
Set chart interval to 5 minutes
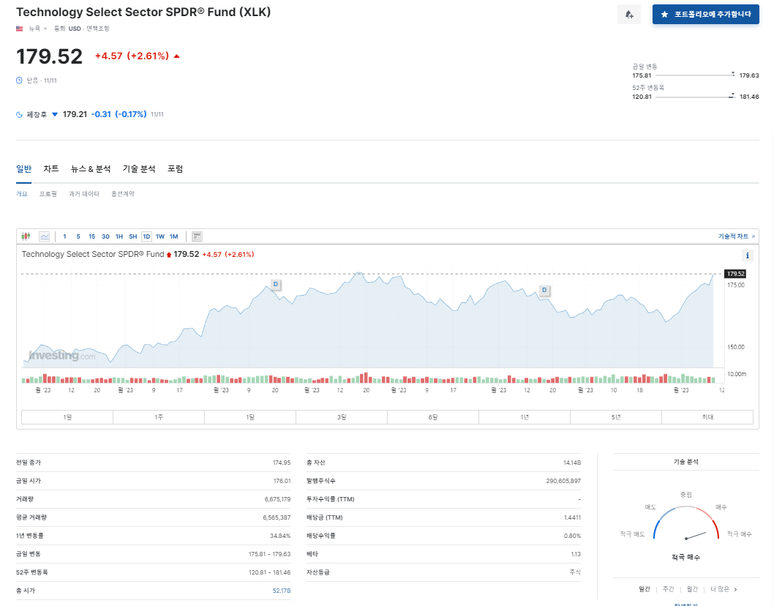click(x=78, y=236)
